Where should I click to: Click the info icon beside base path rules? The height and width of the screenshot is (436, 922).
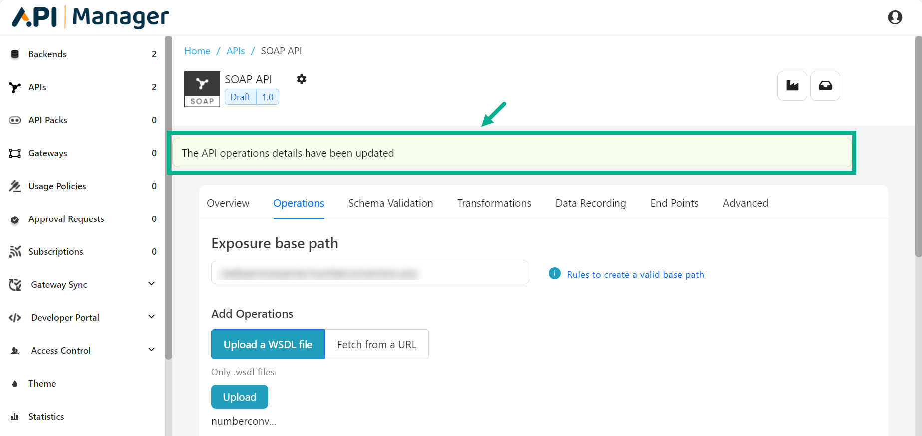coord(554,273)
